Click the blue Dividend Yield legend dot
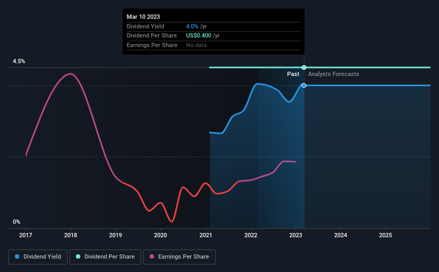Viewport: 439px width, 272px height. [x=17, y=256]
